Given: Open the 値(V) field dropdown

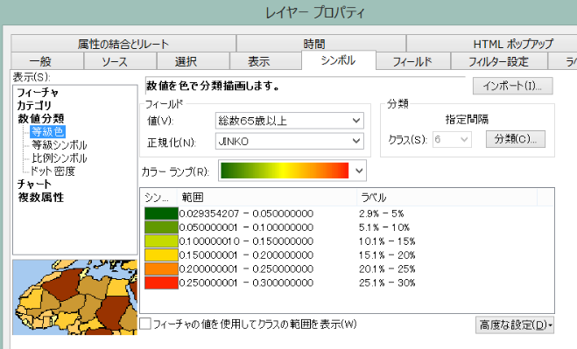Looking at the screenshot, I should (x=290, y=121).
